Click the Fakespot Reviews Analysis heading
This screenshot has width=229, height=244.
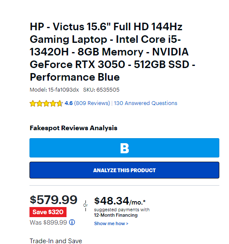pyautogui.click(x=74, y=128)
